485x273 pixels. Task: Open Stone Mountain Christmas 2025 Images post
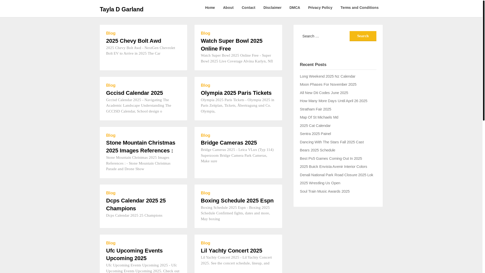click(x=141, y=147)
